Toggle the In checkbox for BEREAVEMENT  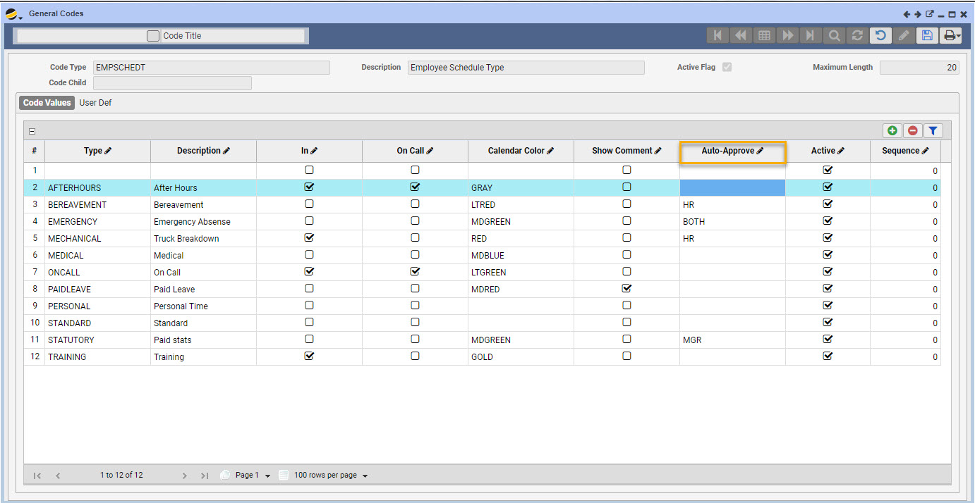tap(309, 204)
